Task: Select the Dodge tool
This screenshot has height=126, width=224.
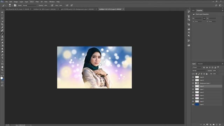Action: (2, 52)
